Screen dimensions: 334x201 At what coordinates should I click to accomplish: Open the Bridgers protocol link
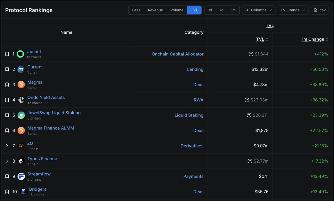coord(38,189)
